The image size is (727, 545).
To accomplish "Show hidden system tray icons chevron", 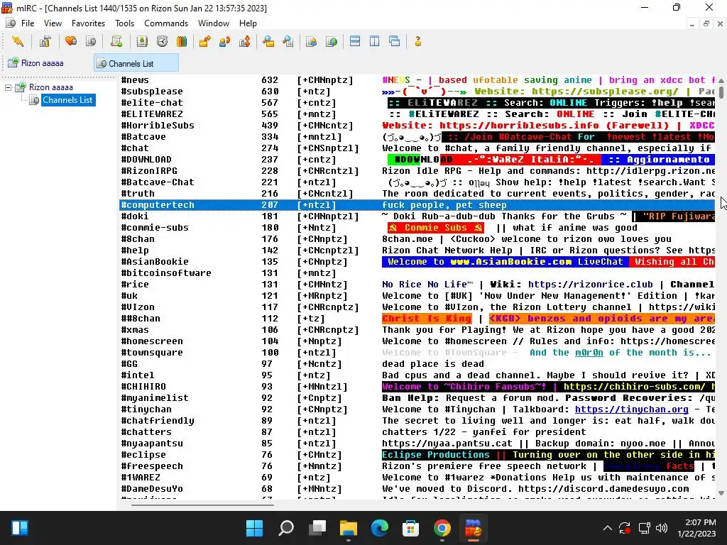I will click(x=608, y=528).
